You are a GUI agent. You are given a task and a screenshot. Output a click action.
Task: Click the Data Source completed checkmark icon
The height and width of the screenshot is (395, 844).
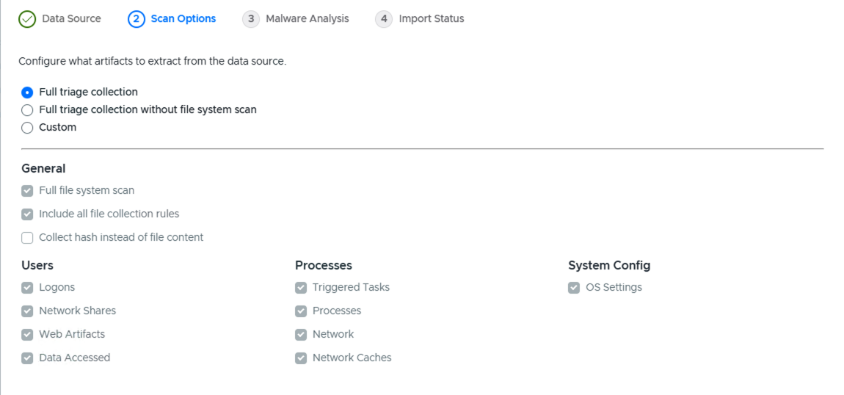point(27,19)
